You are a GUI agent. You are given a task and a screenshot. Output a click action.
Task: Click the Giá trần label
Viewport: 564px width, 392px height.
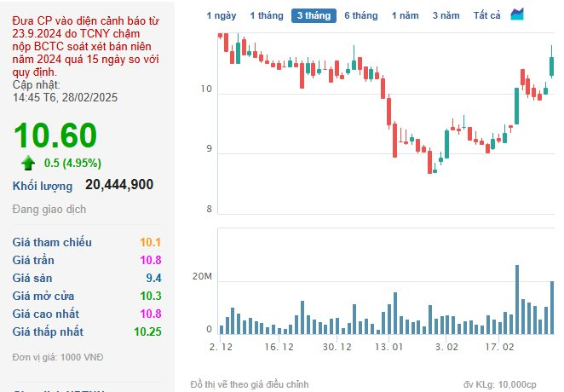[33, 260]
